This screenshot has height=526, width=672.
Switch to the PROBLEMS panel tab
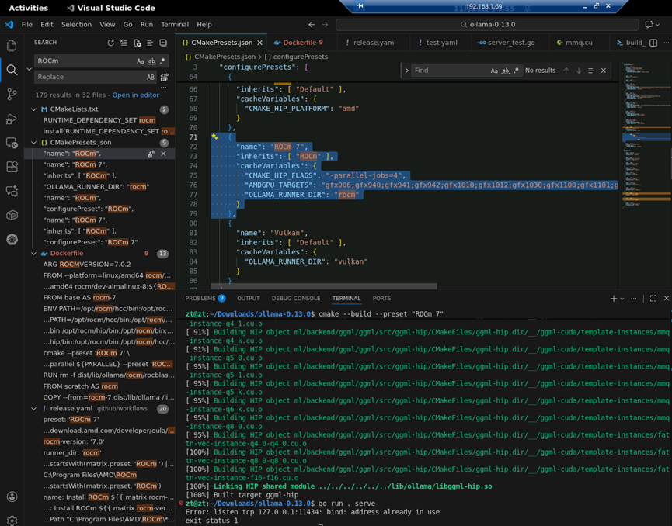200,299
